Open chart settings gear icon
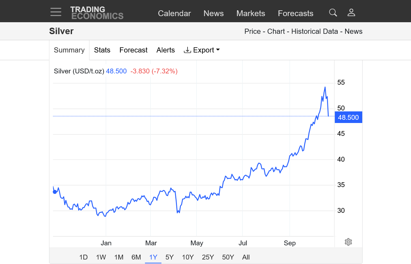Viewport: 411px width, 264px height. coord(348,242)
